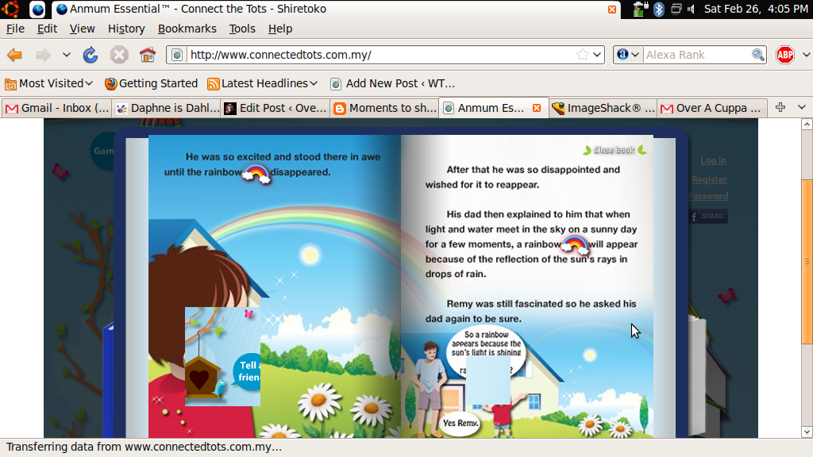Open the Adblock Plus dropdown arrow
Image resolution: width=813 pixels, height=457 pixels.
coord(806,55)
